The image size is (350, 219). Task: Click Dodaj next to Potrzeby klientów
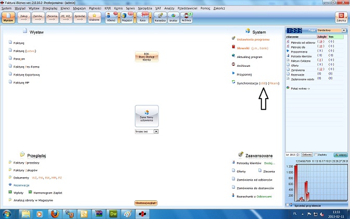click(x=270, y=163)
